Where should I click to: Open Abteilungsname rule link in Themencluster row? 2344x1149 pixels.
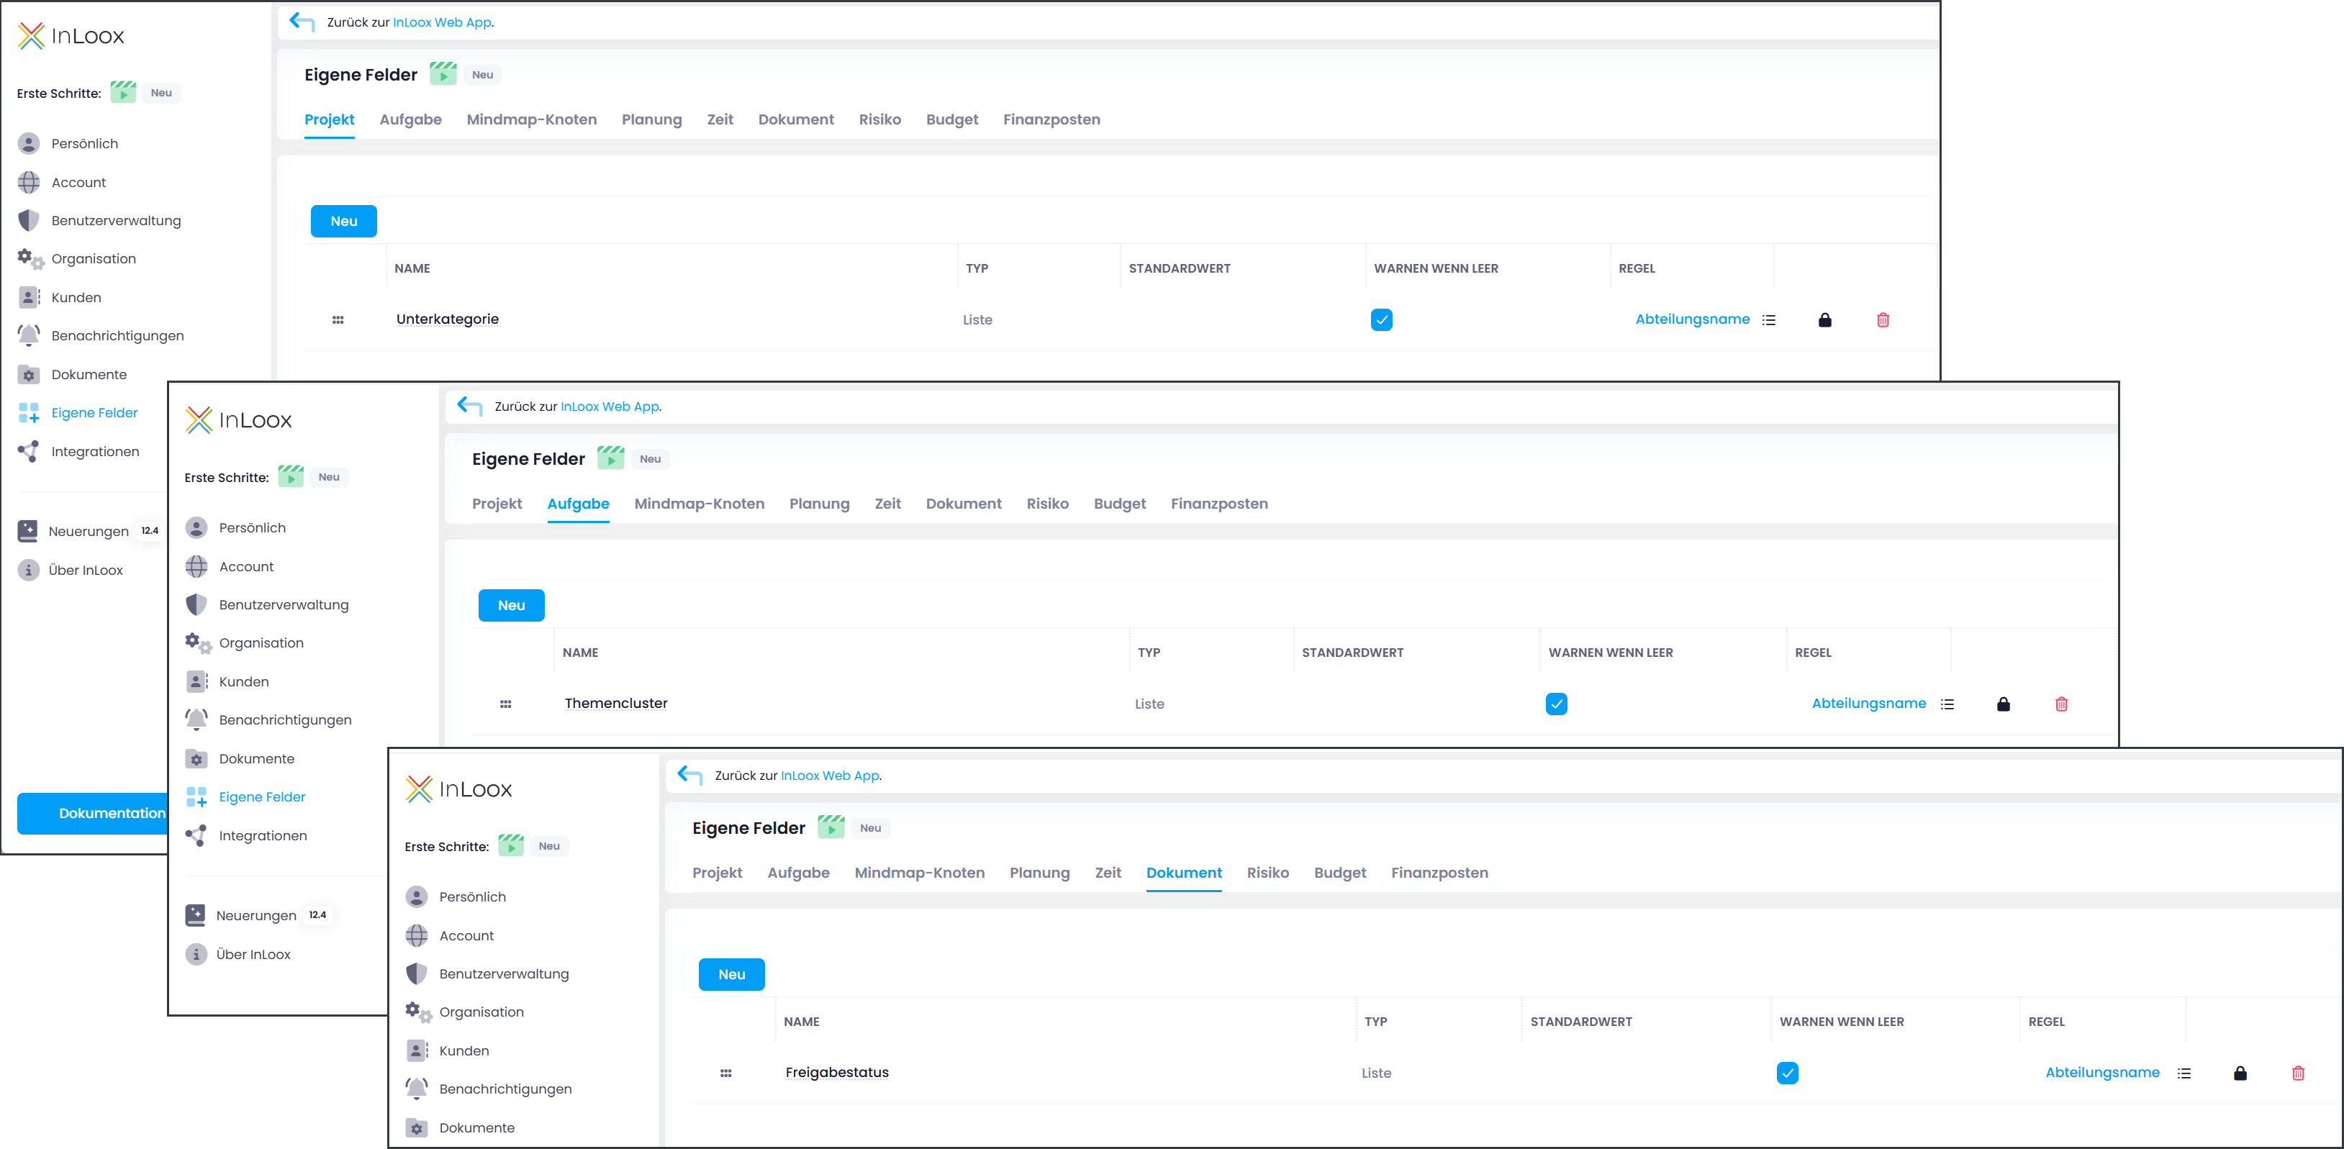pos(1868,702)
